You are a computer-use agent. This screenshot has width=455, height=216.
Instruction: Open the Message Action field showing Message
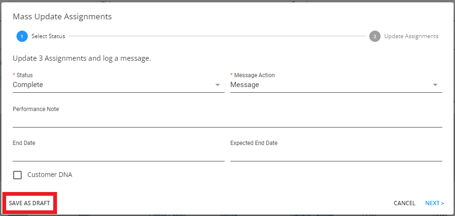pos(330,85)
